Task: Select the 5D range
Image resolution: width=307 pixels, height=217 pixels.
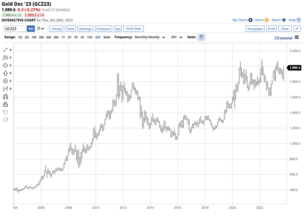Action: click(x=27, y=37)
